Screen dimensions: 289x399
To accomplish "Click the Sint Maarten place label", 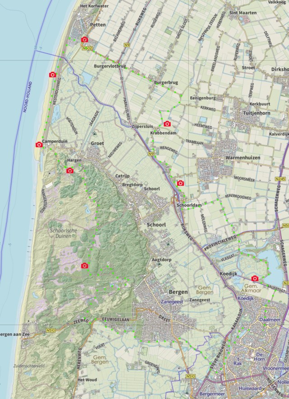I will pos(243,13).
